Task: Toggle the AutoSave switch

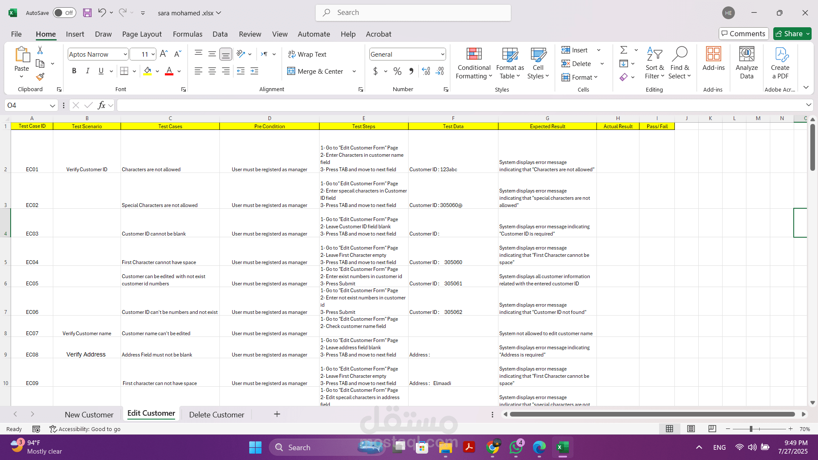Action: click(x=64, y=13)
